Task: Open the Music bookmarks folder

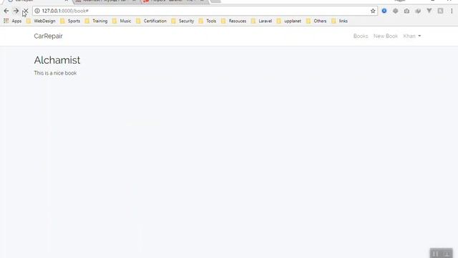Action: pyautogui.click(x=122, y=21)
